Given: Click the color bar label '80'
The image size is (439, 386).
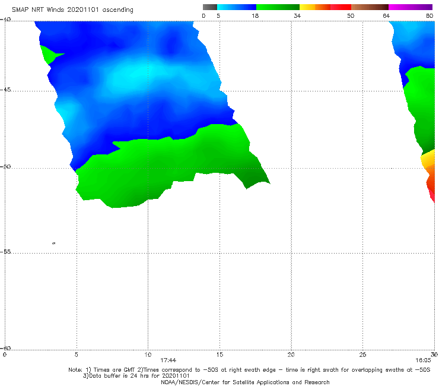Looking at the screenshot, I should 430,16.
